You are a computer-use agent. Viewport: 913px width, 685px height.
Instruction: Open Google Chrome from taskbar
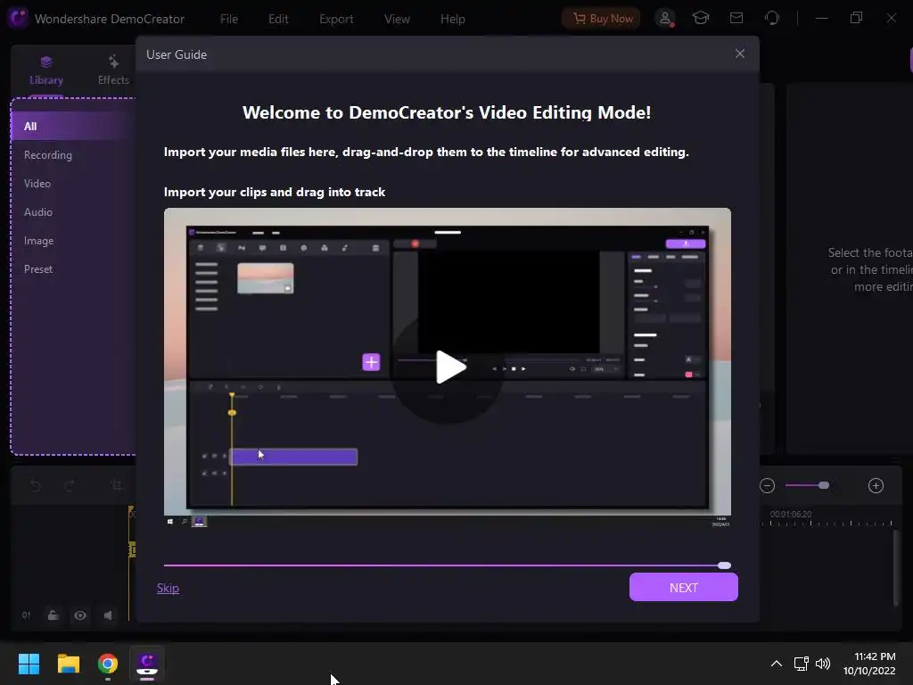pos(108,664)
